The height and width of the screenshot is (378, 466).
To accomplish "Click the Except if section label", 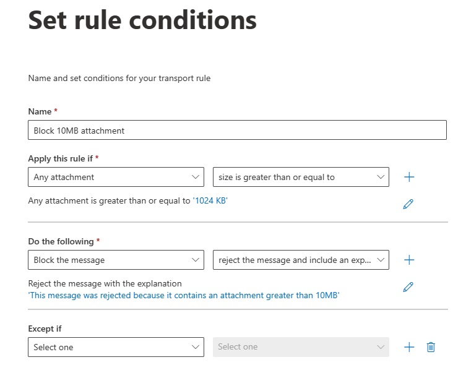I will point(45,329).
